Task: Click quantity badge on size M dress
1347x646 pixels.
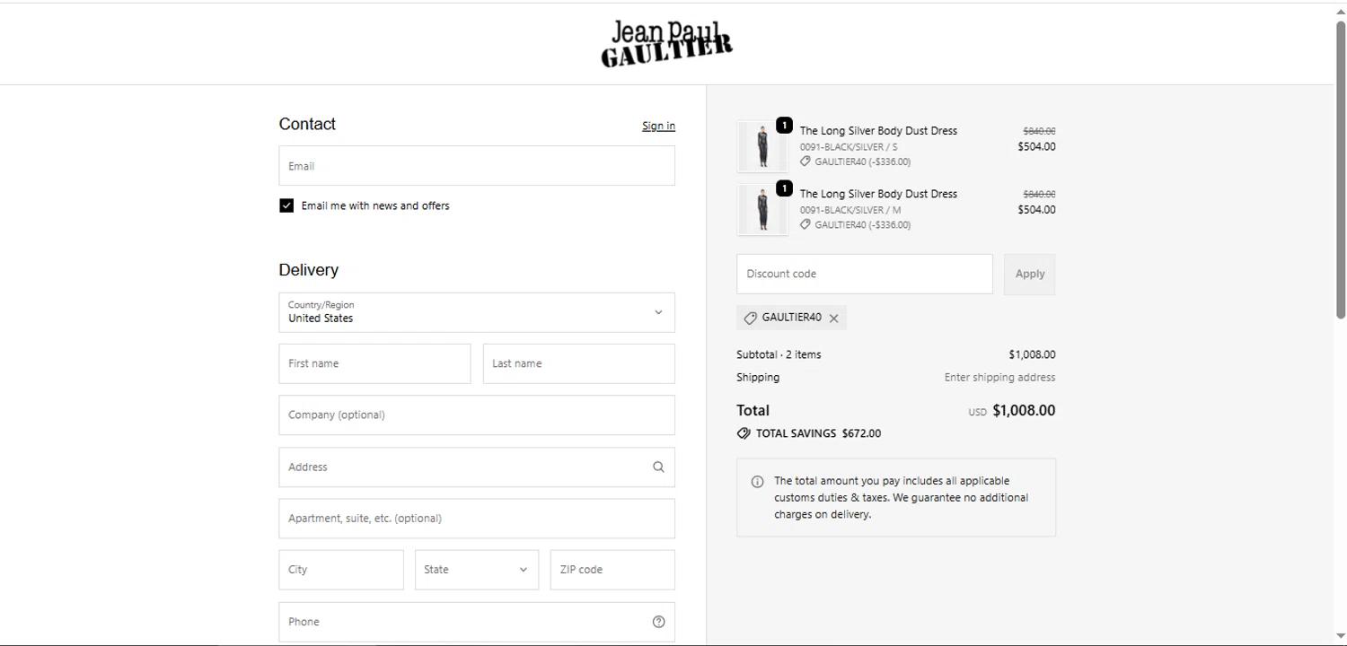Action: click(x=784, y=188)
